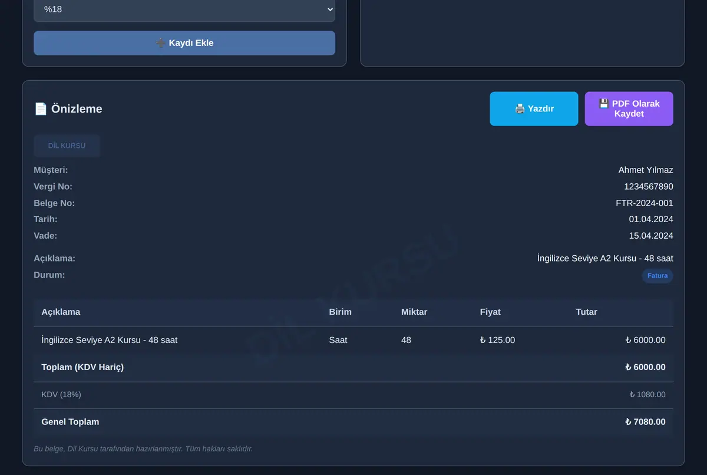The image size is (707, 475).
Task: Select due date 15.04.2024
Action: coord(651,236)
